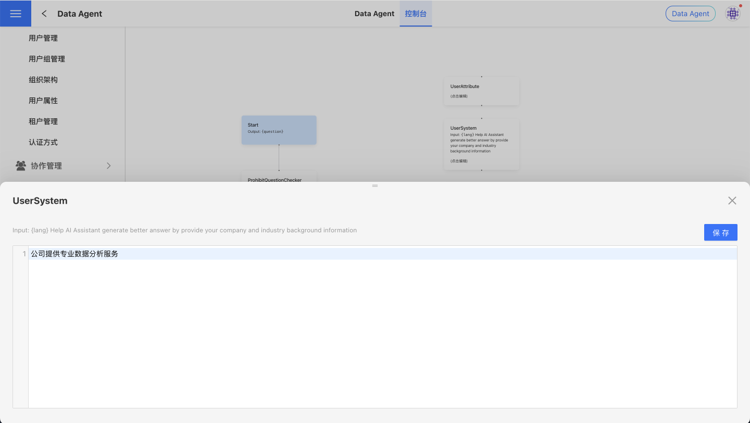750x423 pixels.
Task: Select the Data Agent tab
Action: (374, 14)
